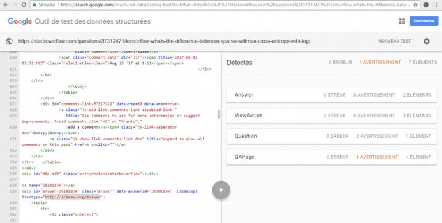Click the Détectés heading
The height and width of the screenshot is (223, 442).
(x=239, y=63)
